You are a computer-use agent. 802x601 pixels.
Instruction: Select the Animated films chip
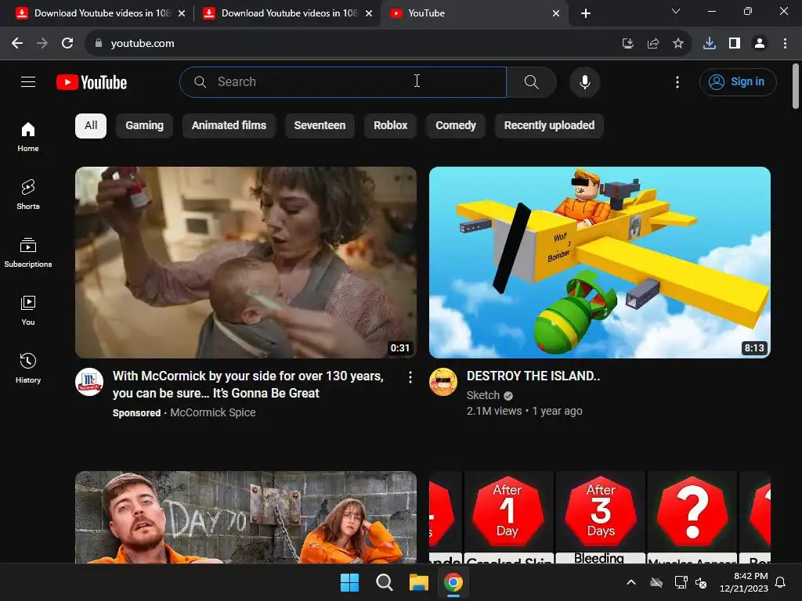229,126
